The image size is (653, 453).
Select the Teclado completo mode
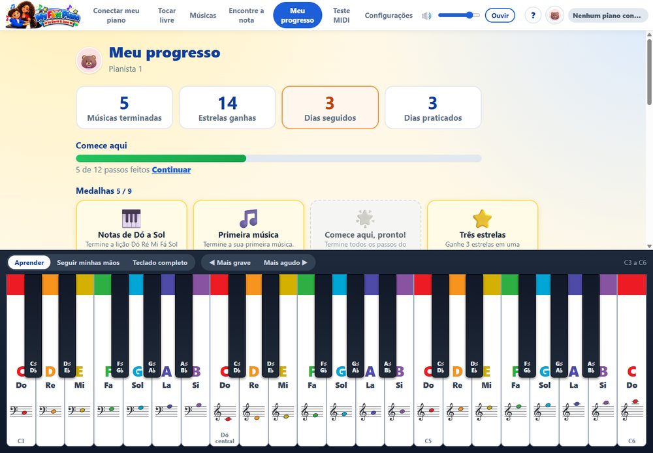pos(160,262)
